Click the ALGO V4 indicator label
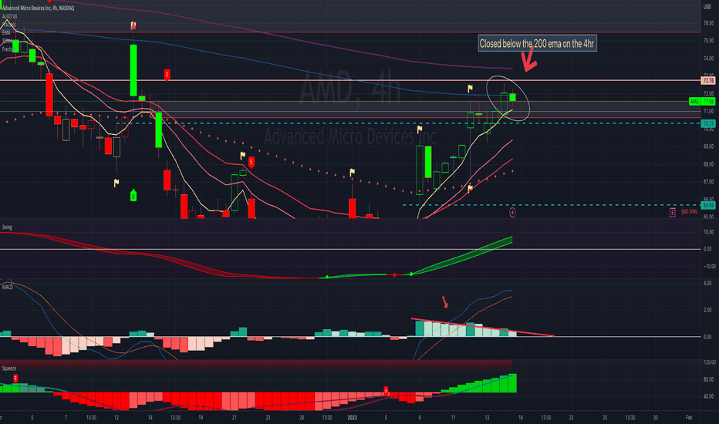 tap(9, 16)
